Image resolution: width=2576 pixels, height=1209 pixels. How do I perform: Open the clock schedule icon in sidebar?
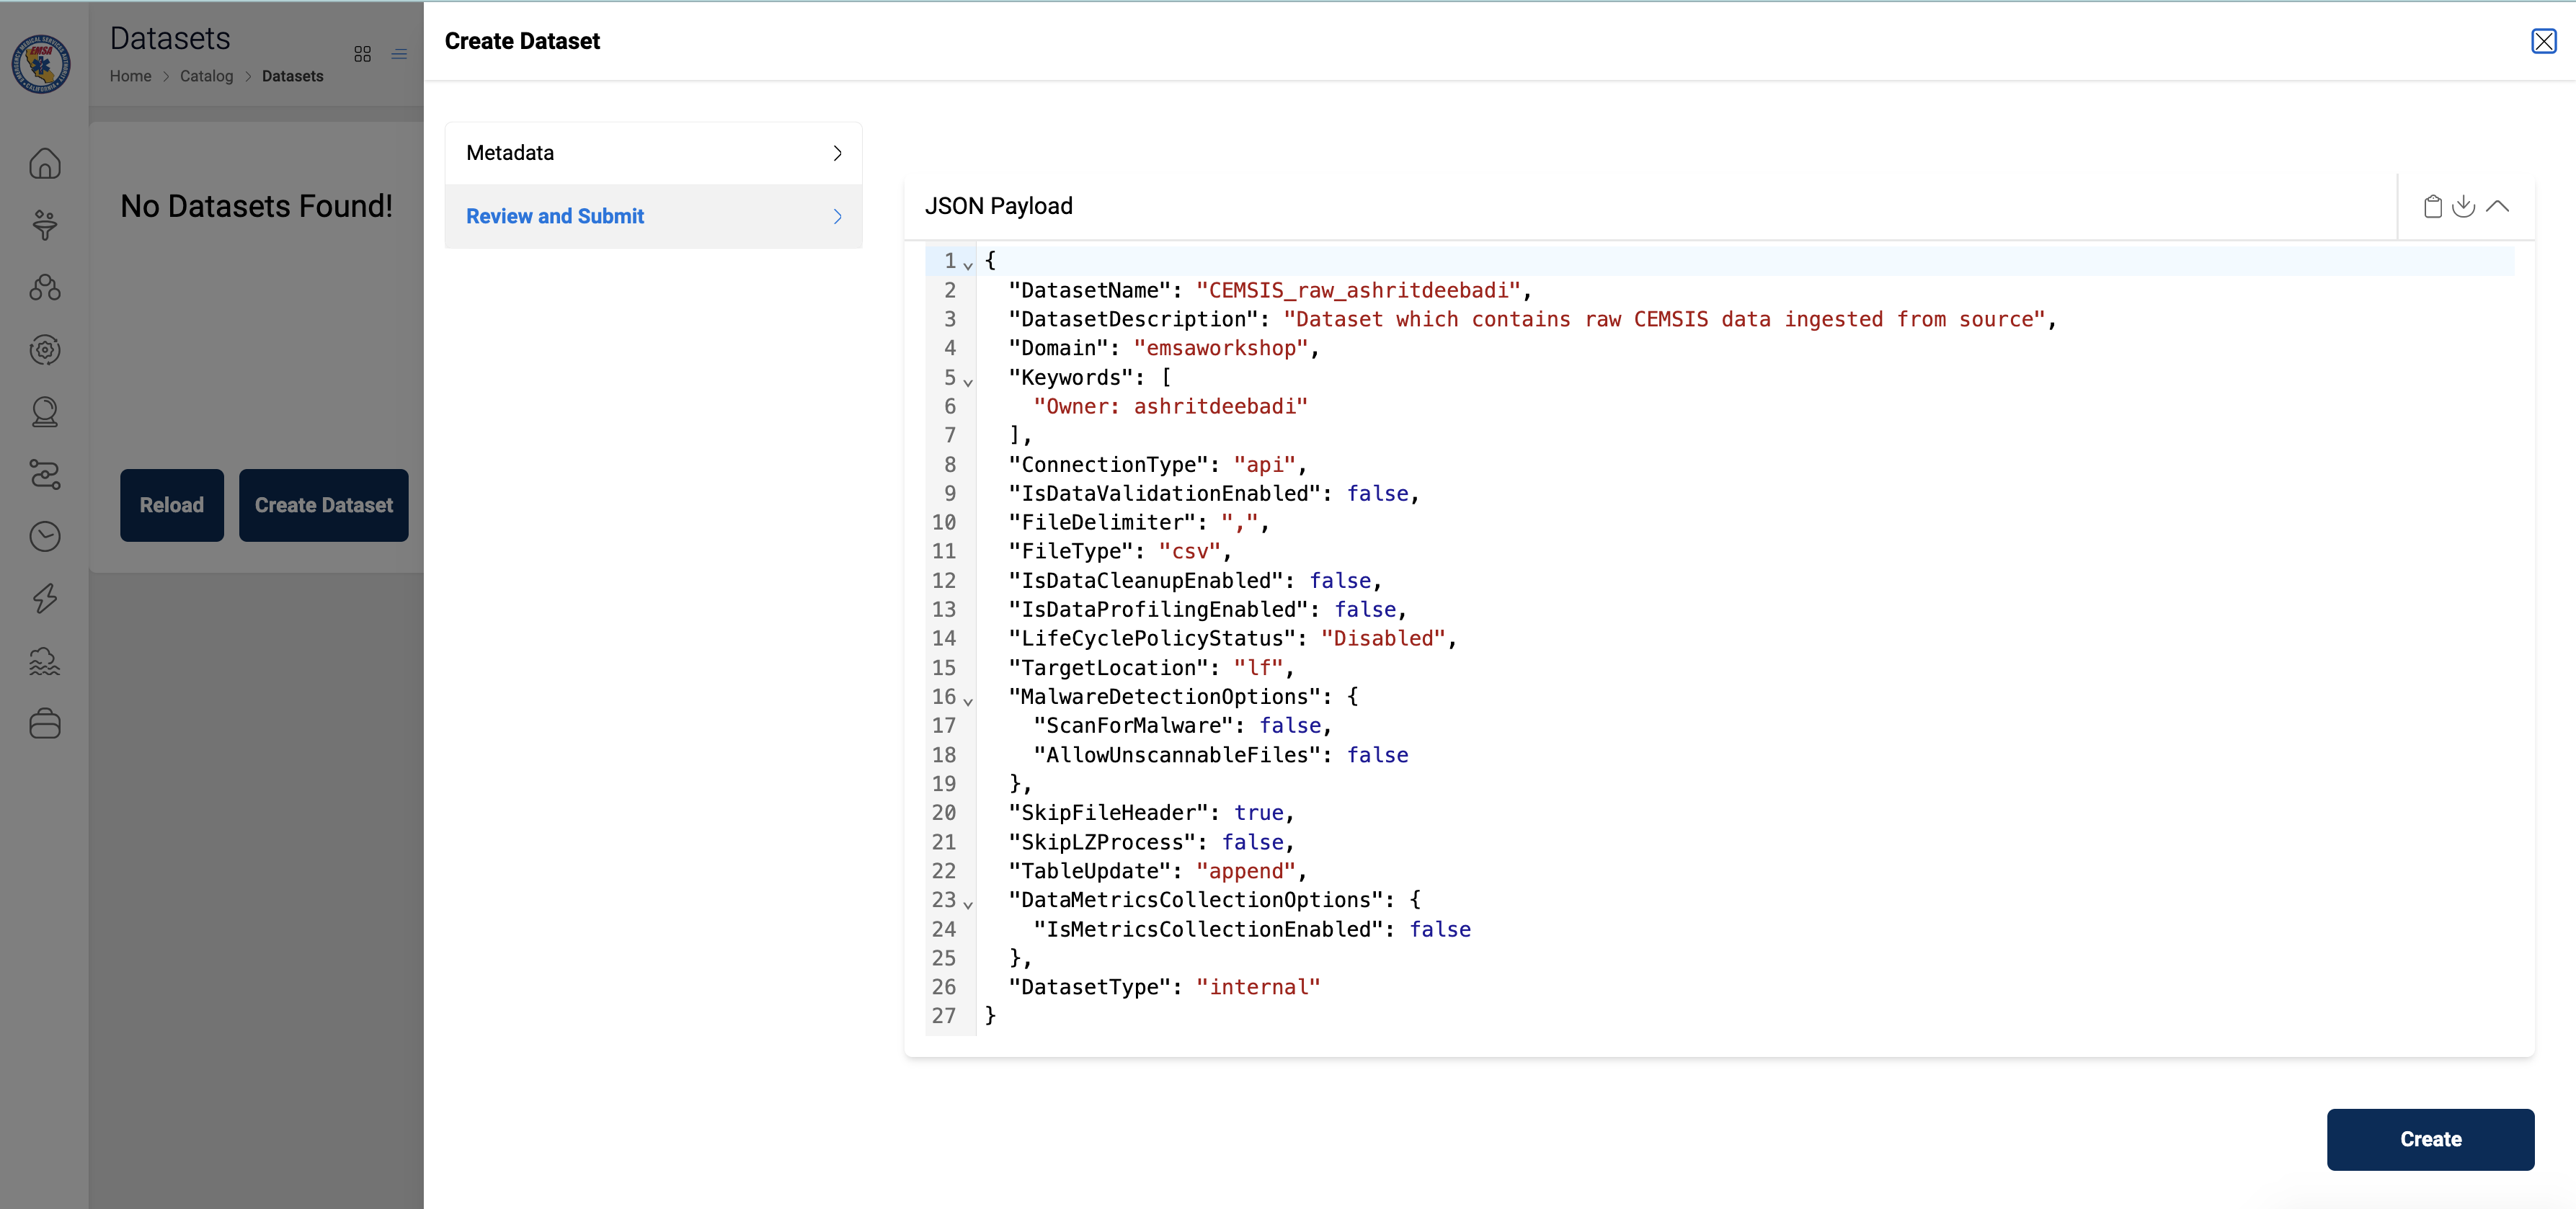45,537
